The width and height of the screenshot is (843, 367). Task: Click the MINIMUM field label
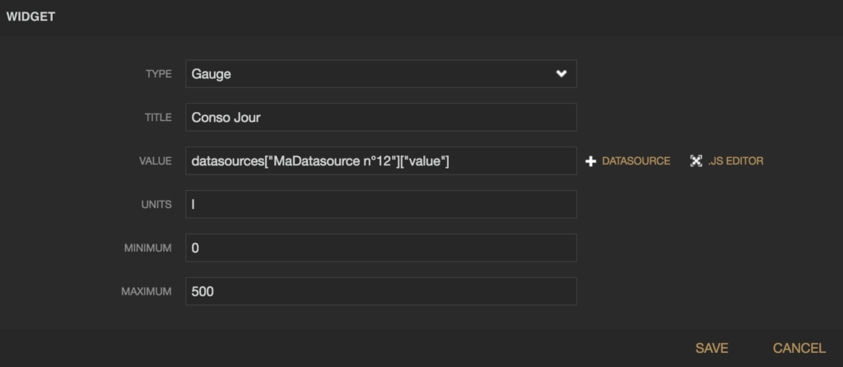[x=148, y=249]
